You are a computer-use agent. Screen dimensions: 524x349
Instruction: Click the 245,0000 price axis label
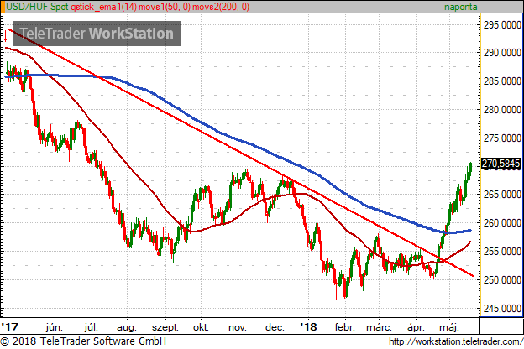[502, 308]
